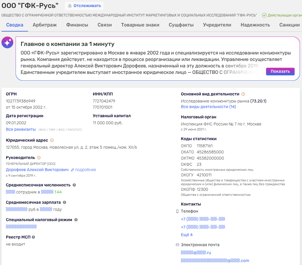Image resolution: width=302 pixels, height=265 pixels.
Task: Click the подробнее link near the director
Action: pos(83,170)
